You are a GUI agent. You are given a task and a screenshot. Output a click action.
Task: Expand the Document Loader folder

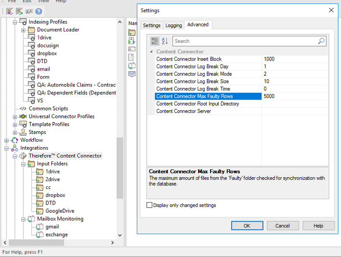coord(23,30)
